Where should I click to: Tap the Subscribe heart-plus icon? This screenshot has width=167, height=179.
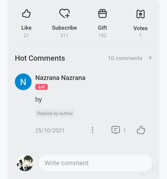point(64,14)
